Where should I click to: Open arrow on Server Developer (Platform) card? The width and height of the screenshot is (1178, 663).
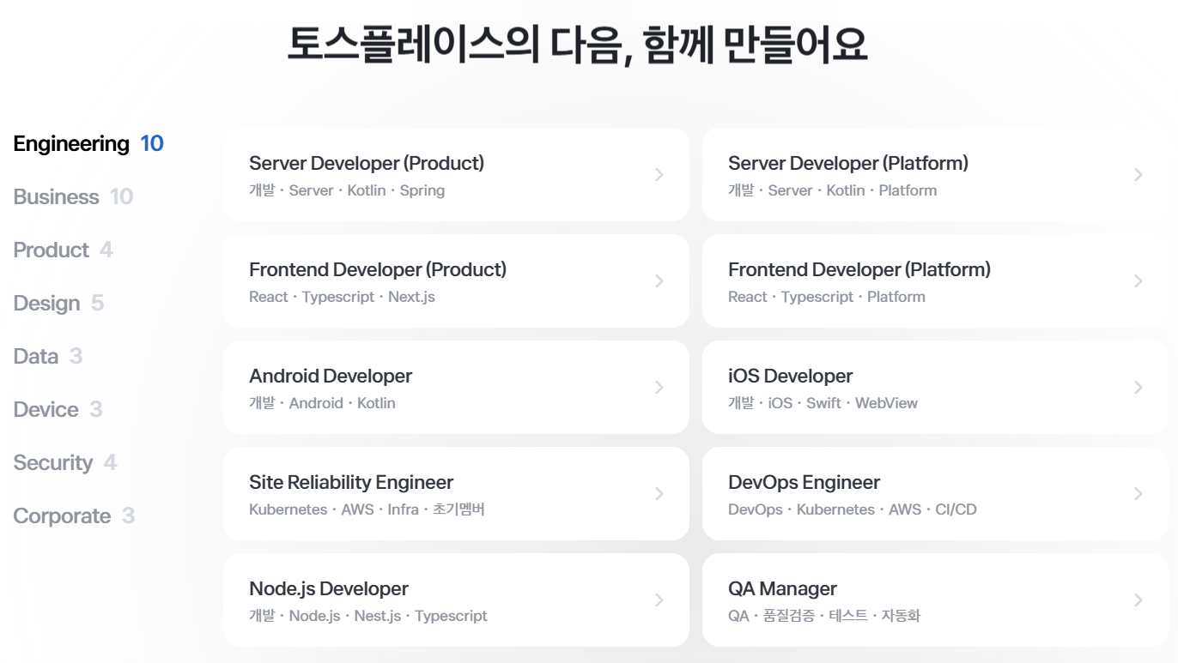click(1139, 175)
